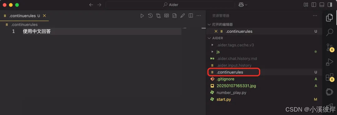Open Source Control view with 6 badge
The image size is (337, 115).
330,47
